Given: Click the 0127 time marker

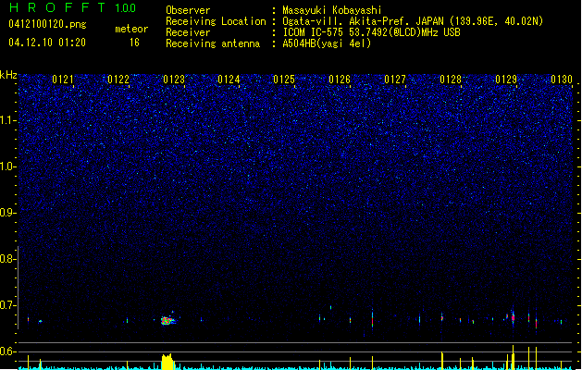Looking at the screenshot, I should click(x=395, y=80).
